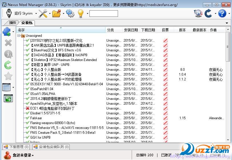The width and height of the screenshot is (232, 160).
Task: Toggle check on FNIS Creature Pack 5_3 Beta1
Action: (x=27, y=132)
